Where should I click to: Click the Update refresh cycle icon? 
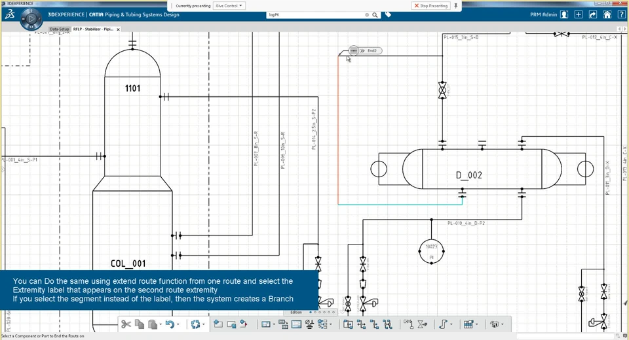(195, 324)
